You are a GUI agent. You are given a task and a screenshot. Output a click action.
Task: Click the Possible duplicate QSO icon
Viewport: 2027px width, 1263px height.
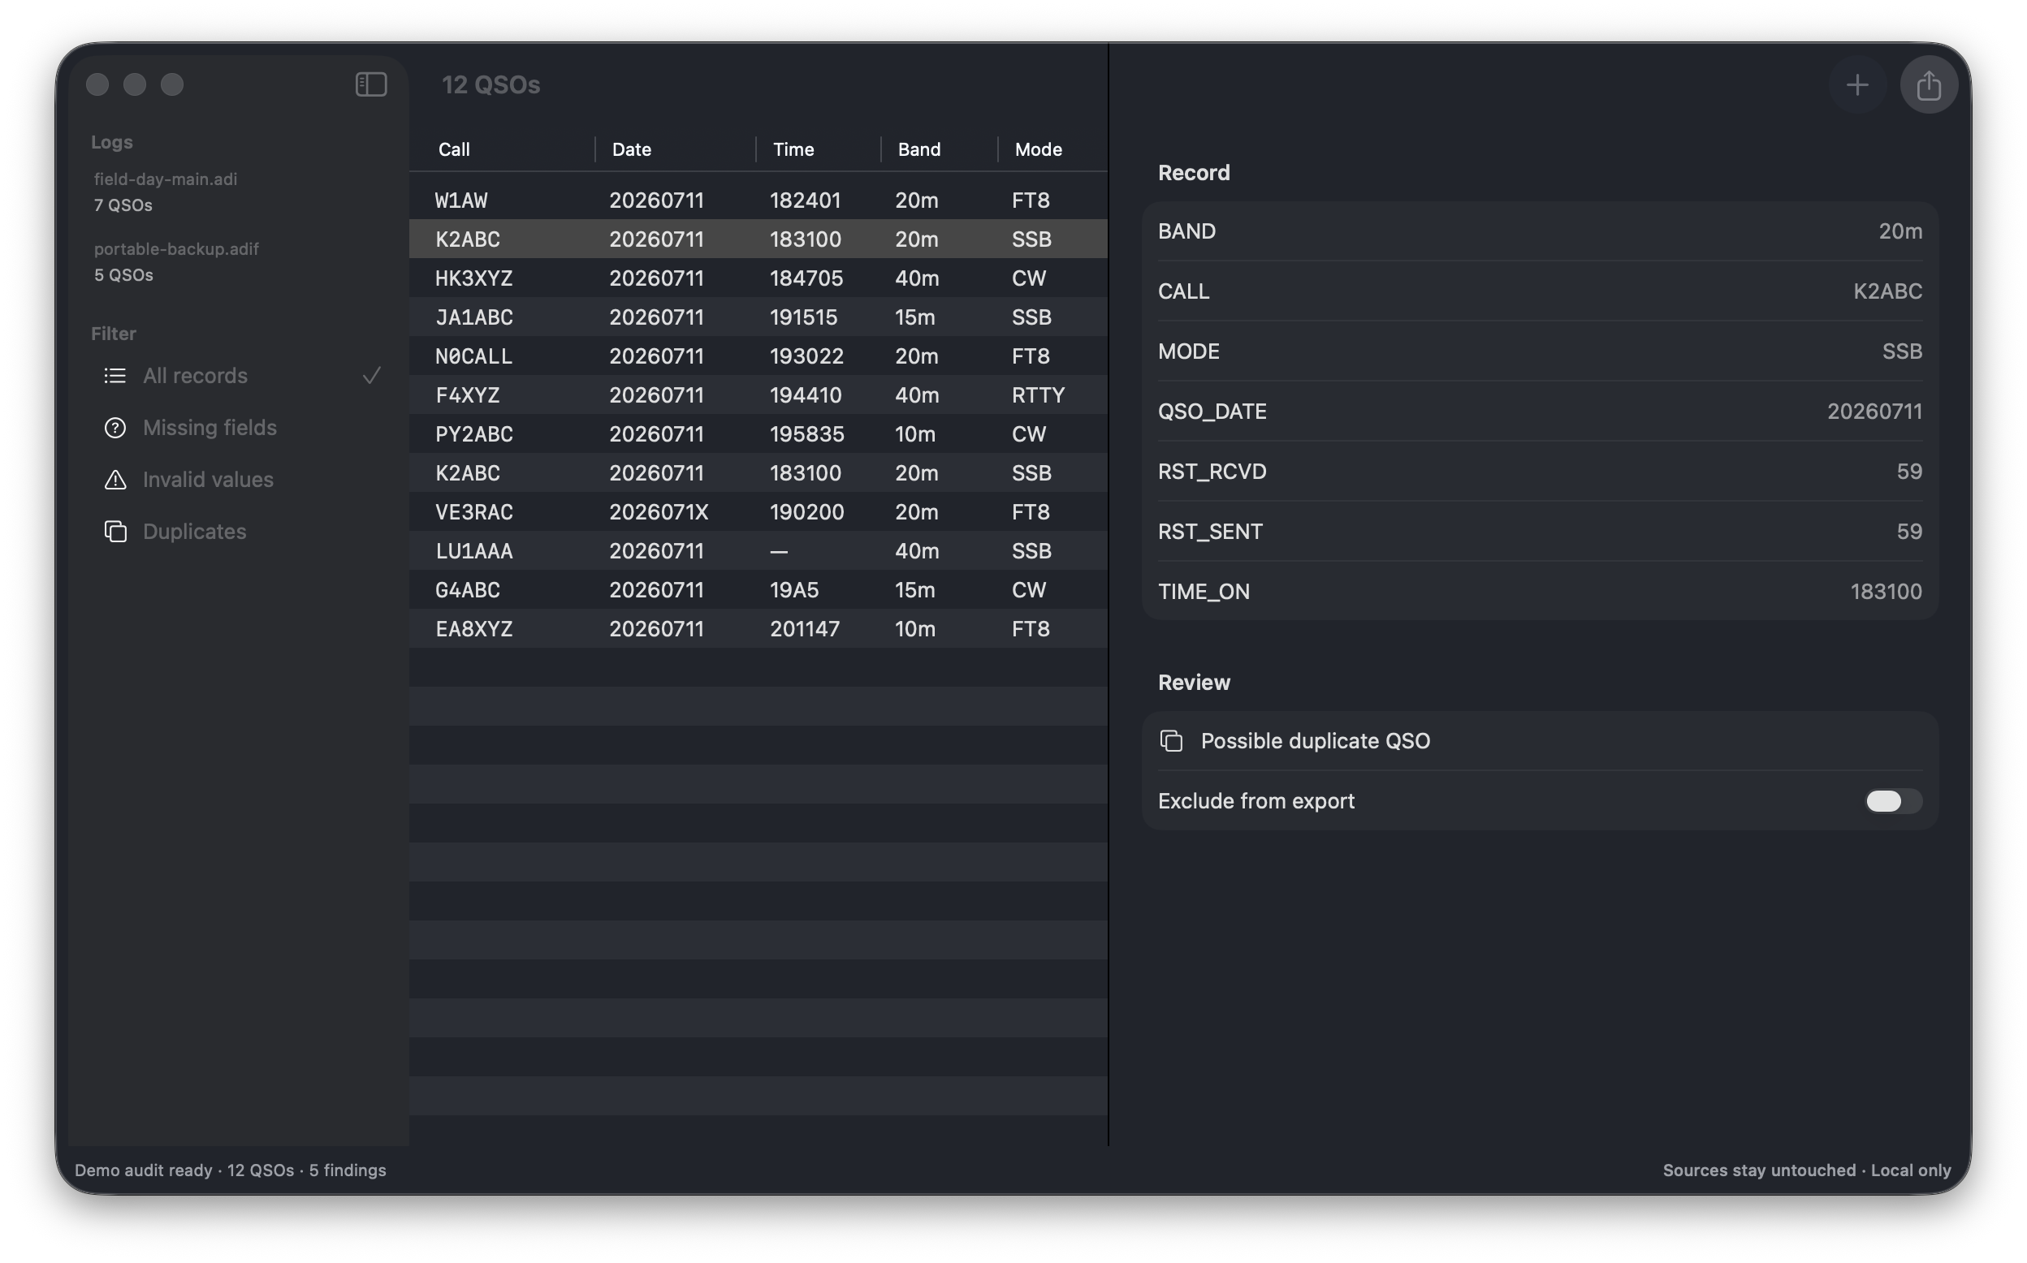[1171, 741]
